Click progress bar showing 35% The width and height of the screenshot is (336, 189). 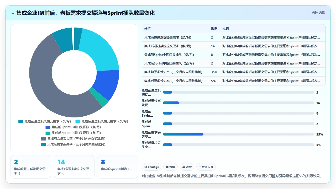(x=238, y=134)
